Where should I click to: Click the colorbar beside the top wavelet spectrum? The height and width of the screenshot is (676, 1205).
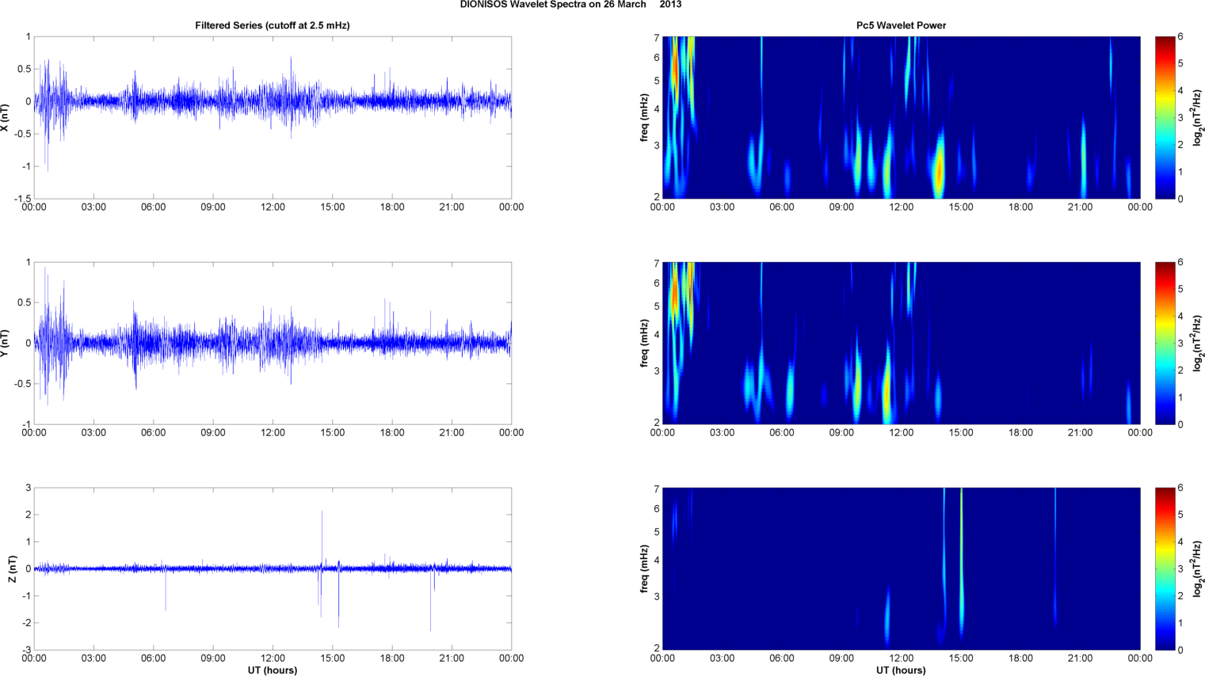coord(1165,117)
